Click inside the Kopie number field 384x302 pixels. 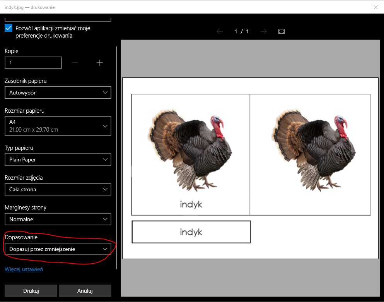(33, 63)
